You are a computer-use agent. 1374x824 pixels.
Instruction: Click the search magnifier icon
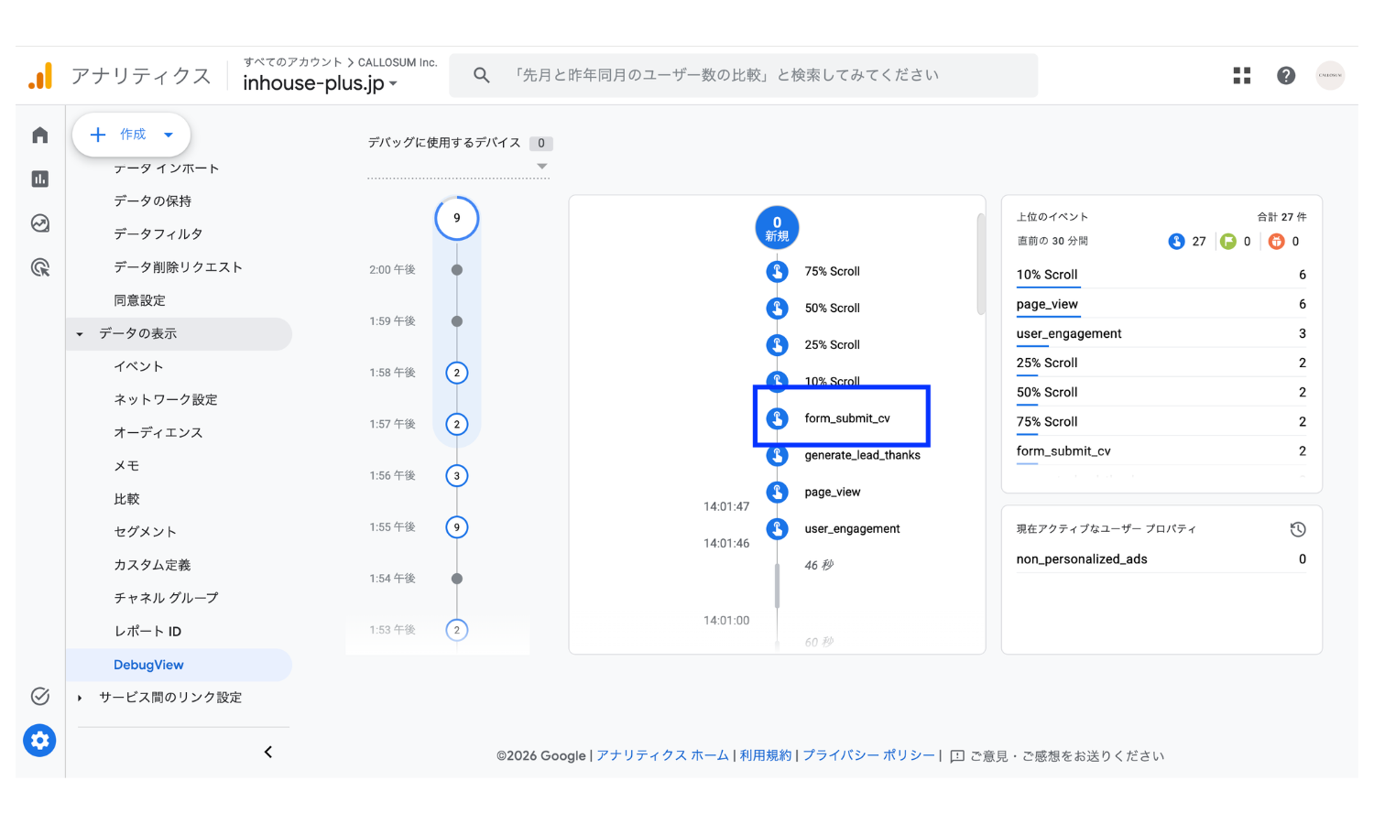pos(481,75)
